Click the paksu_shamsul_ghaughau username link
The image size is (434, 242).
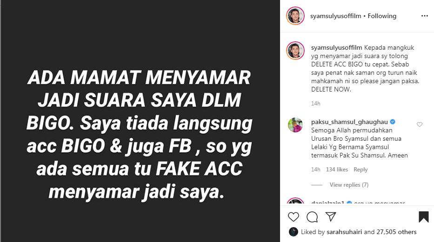349,122
